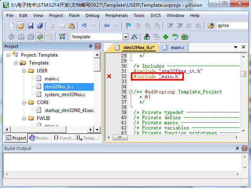Open Manage Run-Time Environment green diamond icon
This screenshot has width=251, height=188.
[x=165, y=37]
